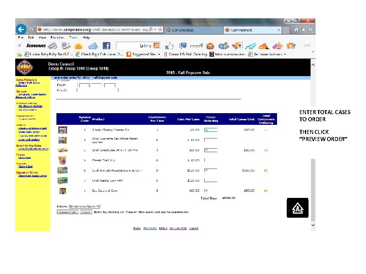Viewport: 366px width, 274px height.
Task: Open Check Digit Calculator favorites link
Action: coord(99,54)
